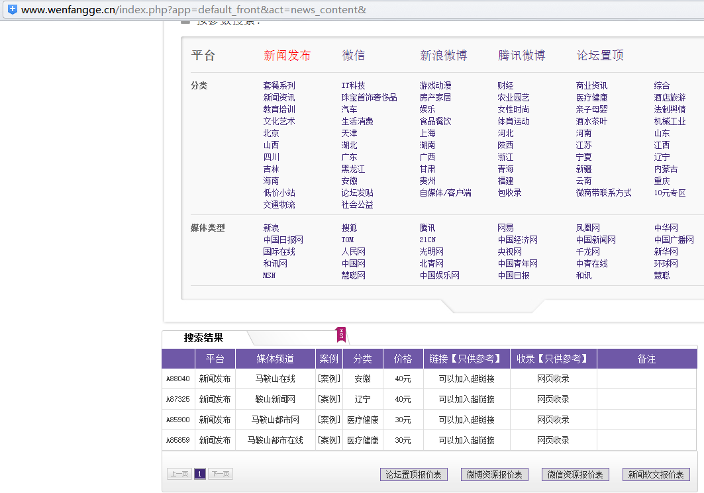Open the 案例 link for 马鞍山在线
704x493 pixels.
[x=329, y=379]
